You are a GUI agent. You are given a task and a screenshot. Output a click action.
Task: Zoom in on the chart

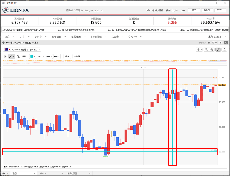point(206,50)
